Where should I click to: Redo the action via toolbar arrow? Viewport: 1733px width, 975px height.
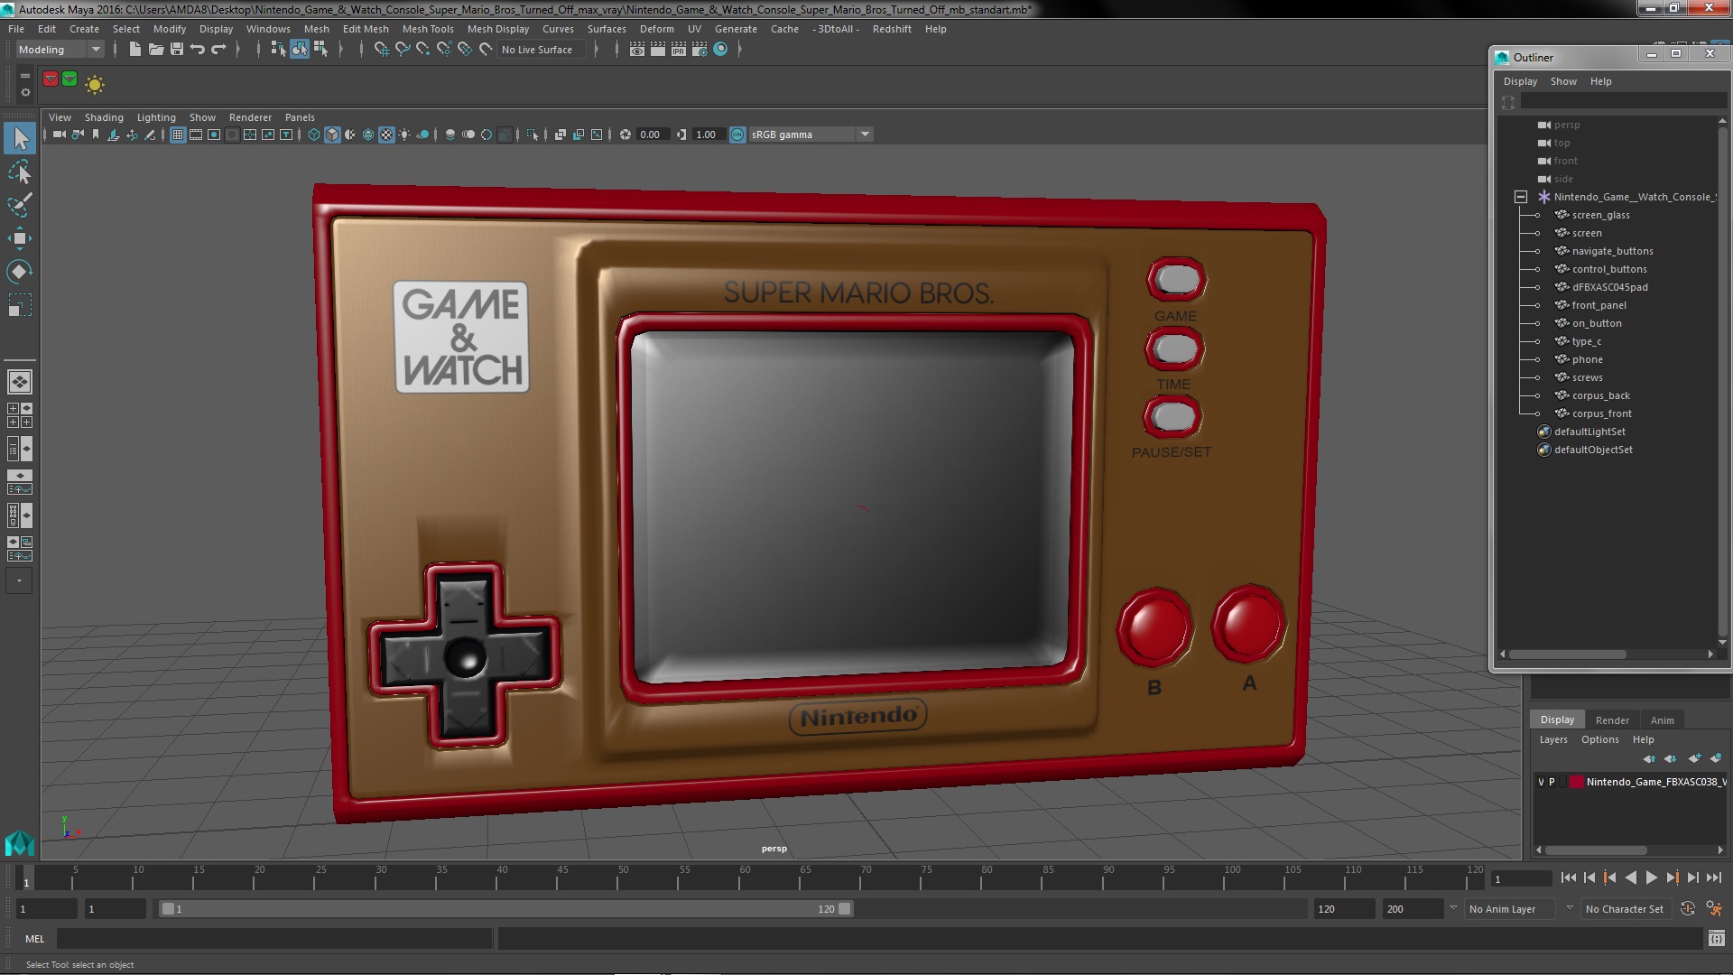coord(218,50)
